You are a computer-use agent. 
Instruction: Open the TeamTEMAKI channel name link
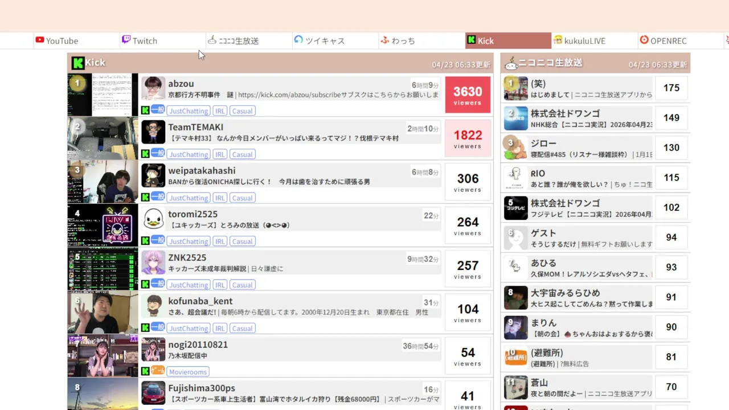coord(196,127)
